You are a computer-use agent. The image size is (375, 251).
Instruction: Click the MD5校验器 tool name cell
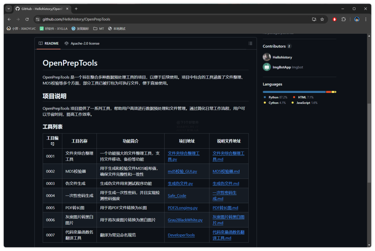pos(80,172)
